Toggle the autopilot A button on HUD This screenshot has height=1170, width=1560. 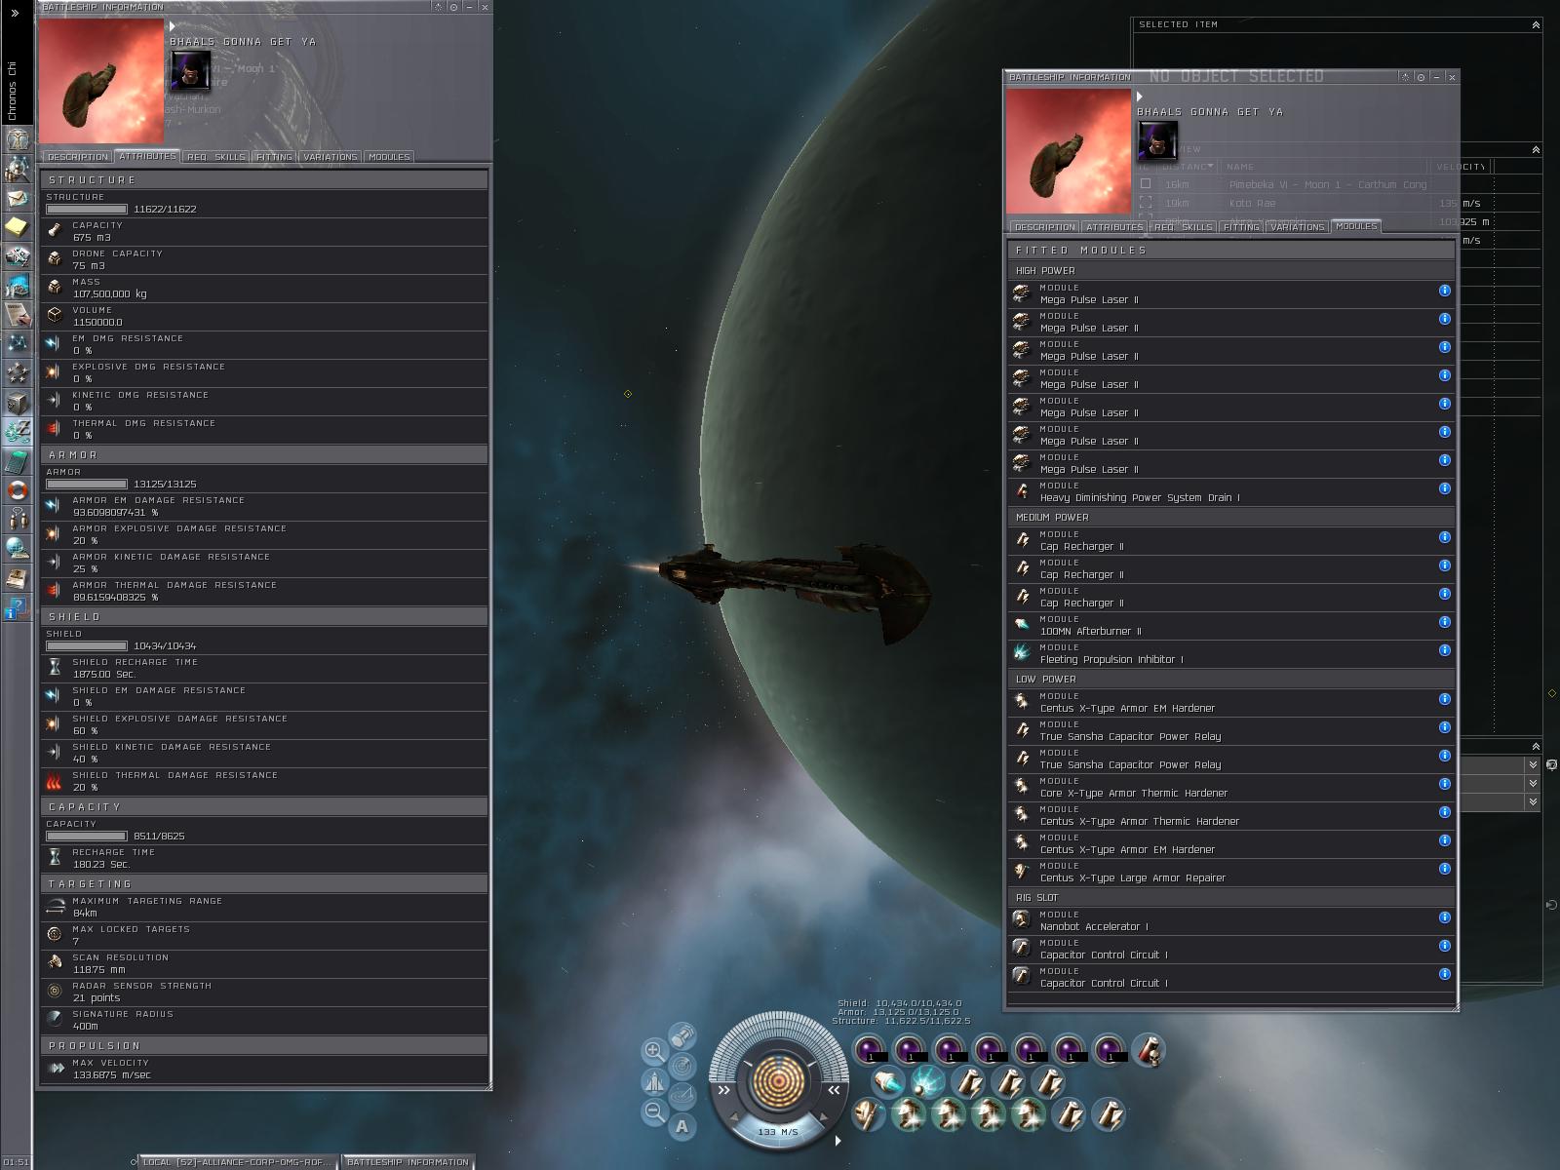tap(682, 1127)
